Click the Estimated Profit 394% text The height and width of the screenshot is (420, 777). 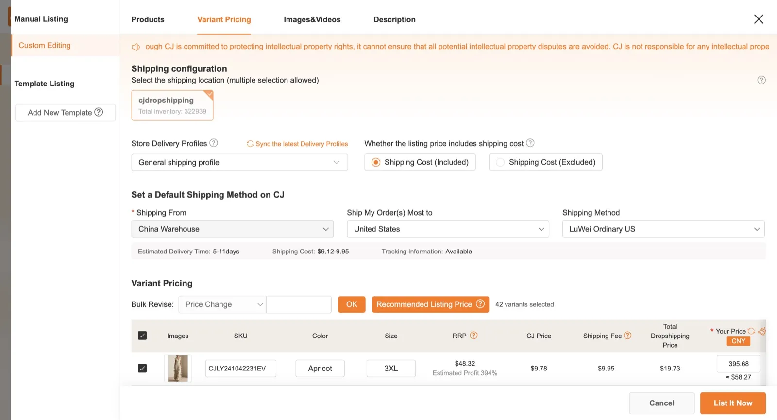click(465, 373)
